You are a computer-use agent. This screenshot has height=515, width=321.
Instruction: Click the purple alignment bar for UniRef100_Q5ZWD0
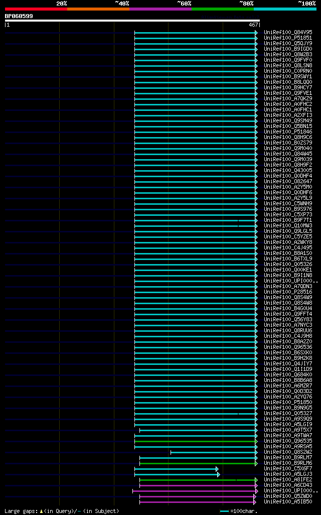tap(198, 496)
